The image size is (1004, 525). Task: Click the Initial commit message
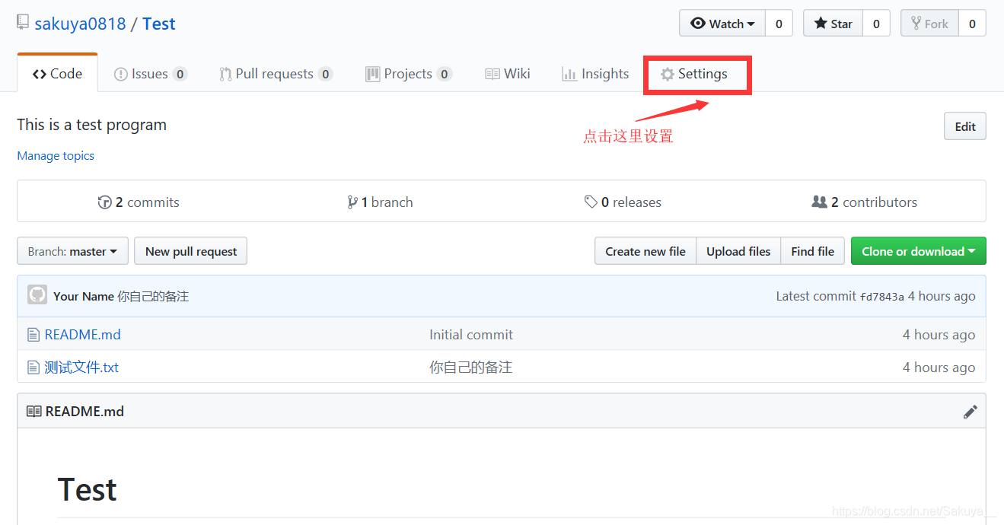pyautogui.click(x=471, y=335)
